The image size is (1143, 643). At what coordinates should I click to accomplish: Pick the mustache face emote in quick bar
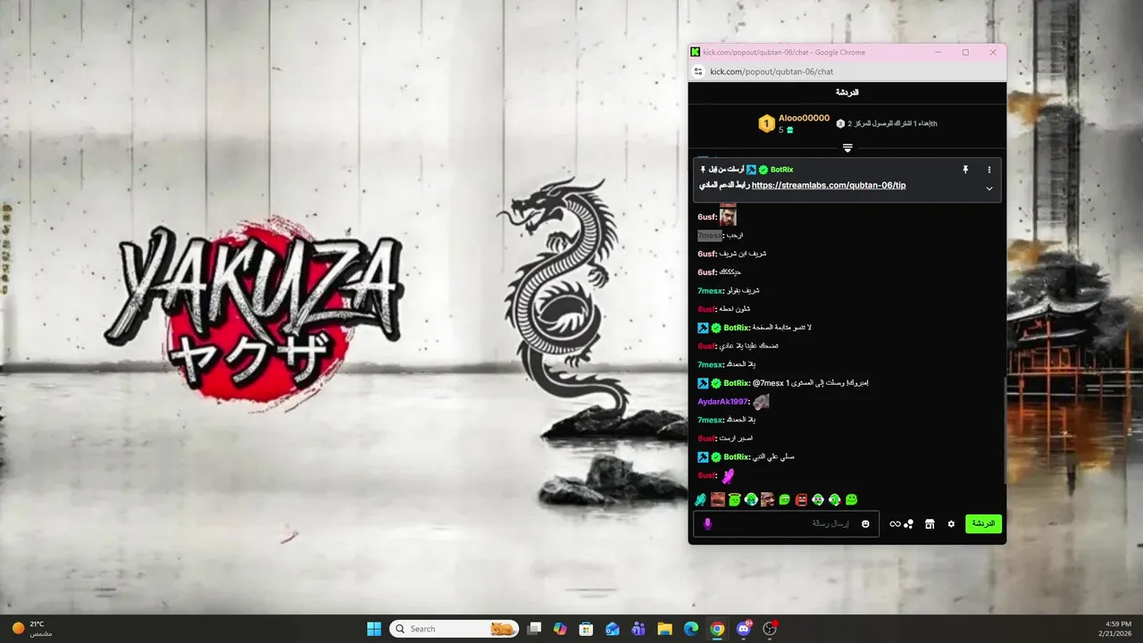(x=718, y=500)
